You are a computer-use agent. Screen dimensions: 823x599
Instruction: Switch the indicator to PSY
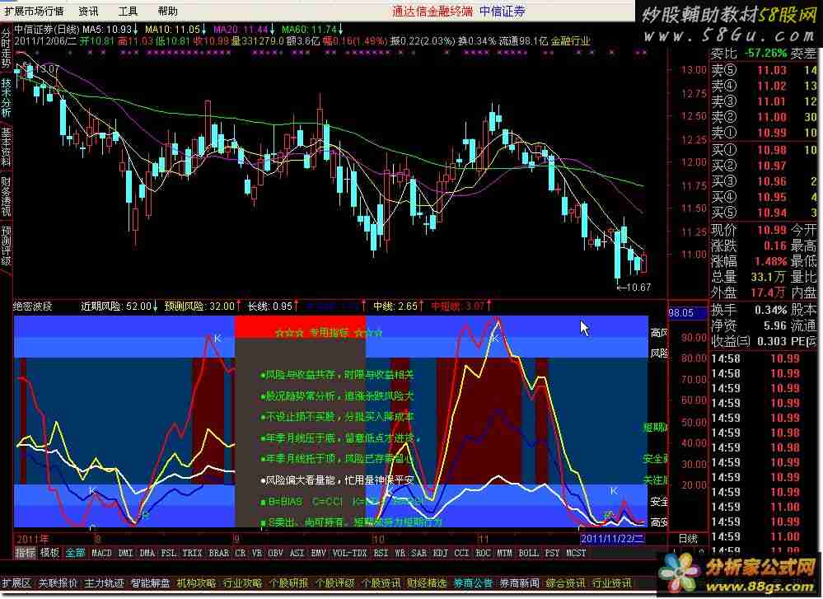point(552,553)
